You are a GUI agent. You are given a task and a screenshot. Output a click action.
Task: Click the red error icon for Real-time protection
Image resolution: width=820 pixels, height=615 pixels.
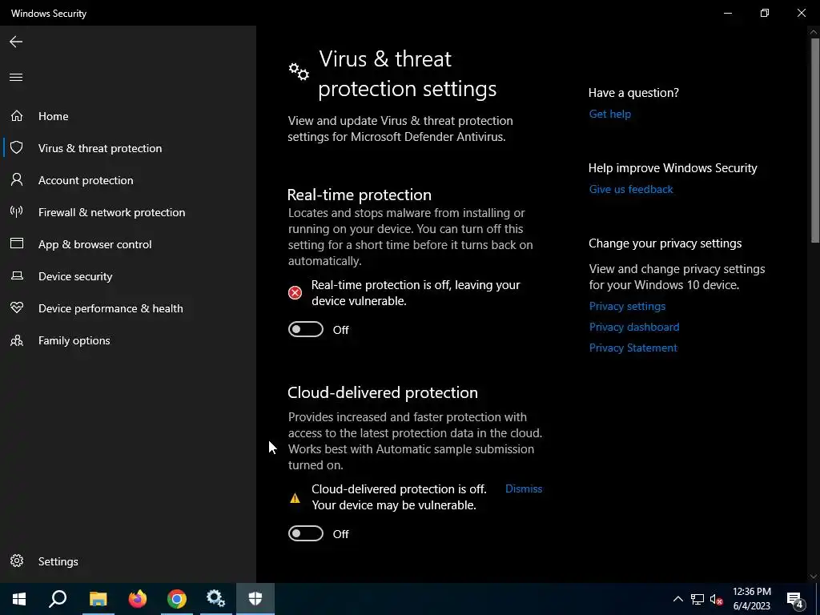point(295,293)
